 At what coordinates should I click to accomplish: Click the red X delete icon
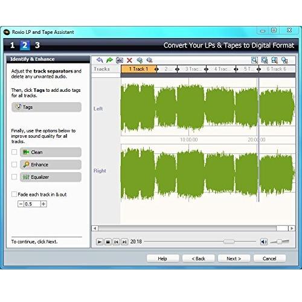pos(129,60)
